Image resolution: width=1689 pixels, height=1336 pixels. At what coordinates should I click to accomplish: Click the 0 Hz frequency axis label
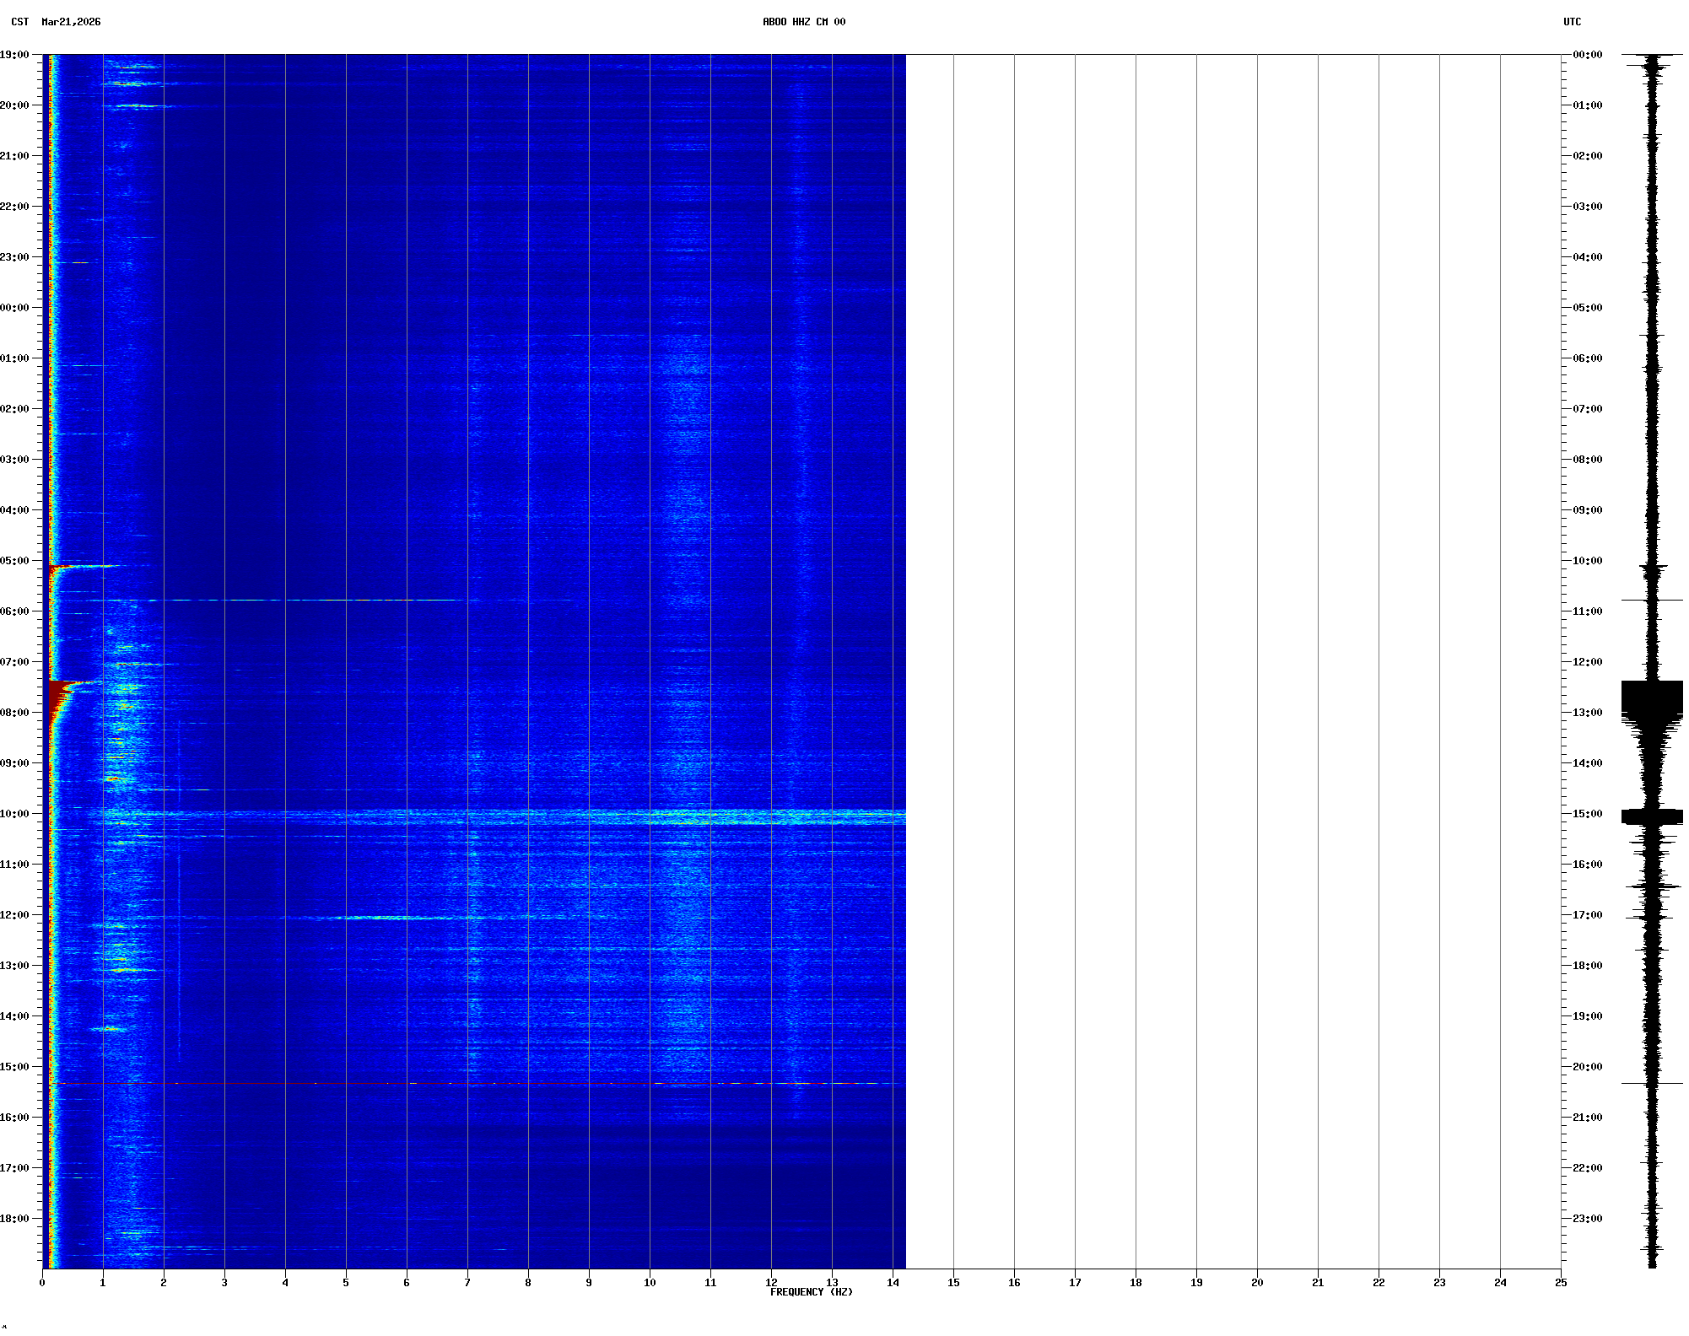coord(42,1283)
